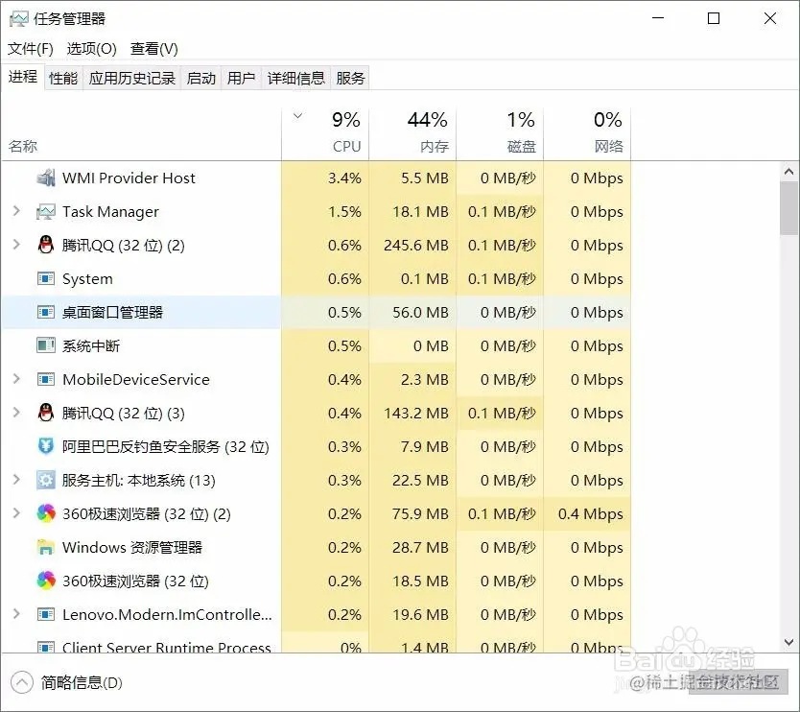The width and height of the screenshot is (800, 712).
Task: Switch to the 用户 tab
Action: point(242,78)
